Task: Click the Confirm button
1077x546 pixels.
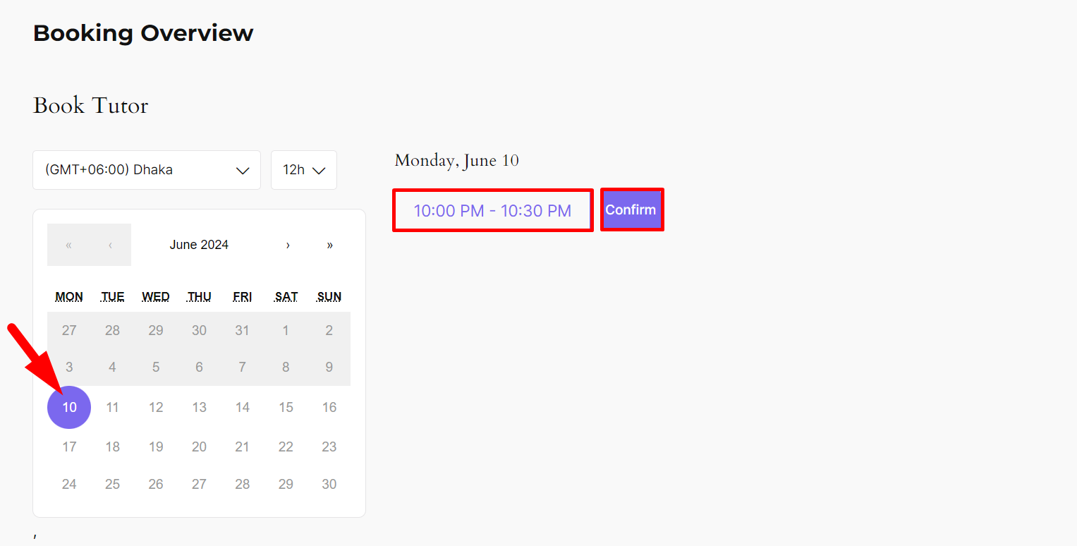Action: point(631,210)
